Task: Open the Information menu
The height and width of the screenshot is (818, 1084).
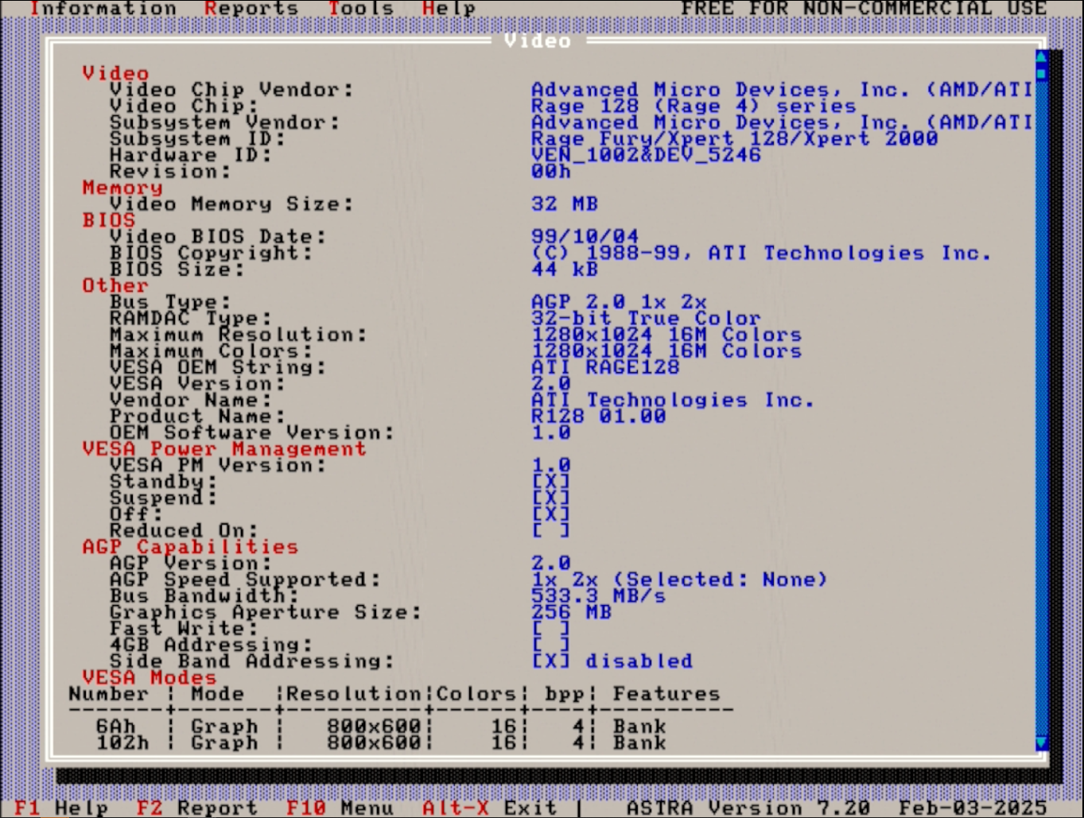Action: [x=103, y=9]
